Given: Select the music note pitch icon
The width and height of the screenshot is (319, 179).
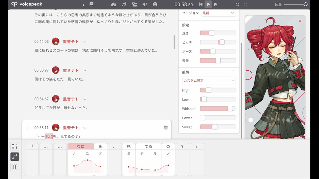Looking at the screenshot, I should coord(124,4).
